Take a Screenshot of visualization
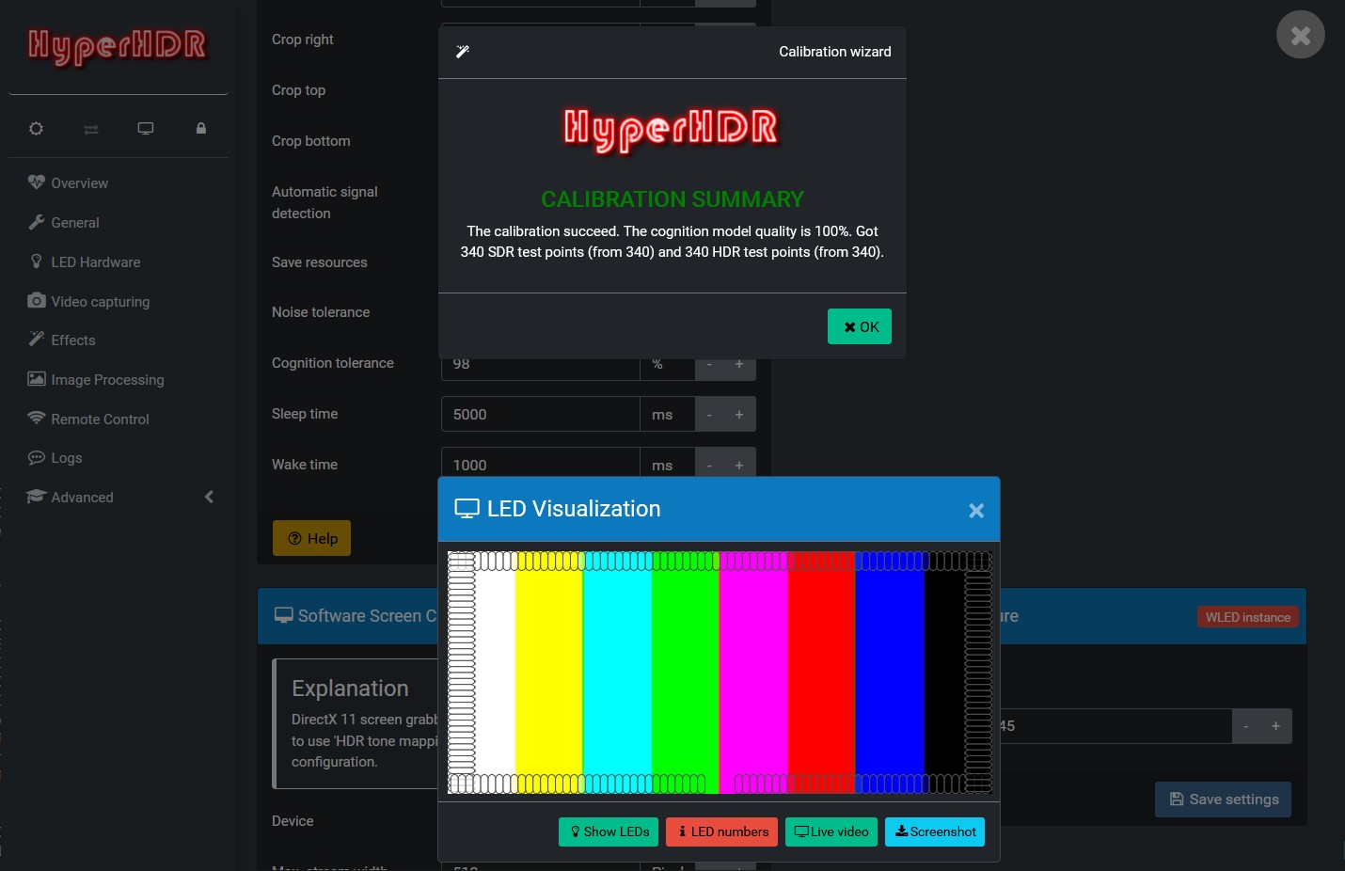This screenshot has width=1345, height=871. [935, 831]
